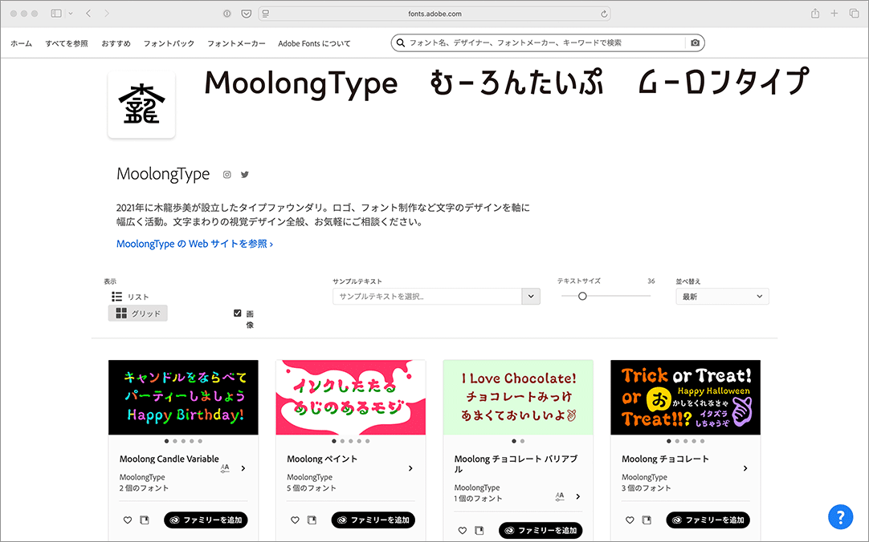Select the second carousel dot under Moolong ペイント image
Image resolution: width=869 pixels, height=542 pixels.
click(x=342, y=441)
